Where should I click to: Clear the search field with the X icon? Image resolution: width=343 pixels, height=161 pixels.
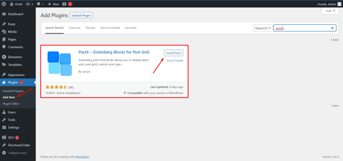[x=333, y=28]
